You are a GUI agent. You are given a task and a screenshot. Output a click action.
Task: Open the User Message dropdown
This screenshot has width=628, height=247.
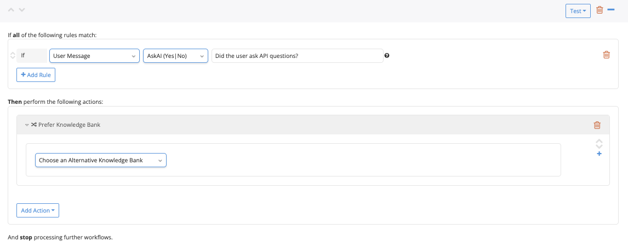94,56
